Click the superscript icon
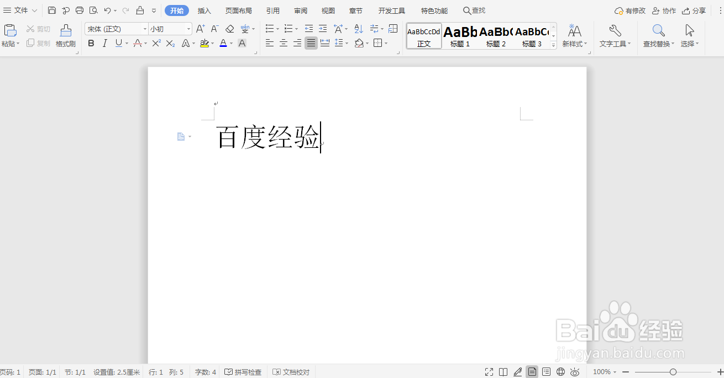The height and width of the screenshot is (378, 724). point(155,43)
